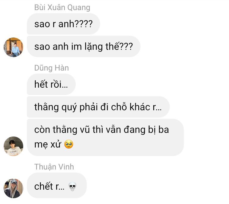Select the 'sao anh im lặng thế???' message
This screenshot has width=229, height=204.
pyautogui.click(x=84, y=46)
